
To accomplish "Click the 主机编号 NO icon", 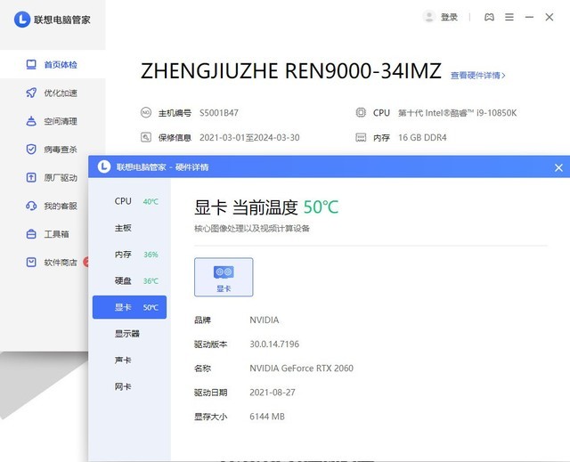I will [146, 112].
